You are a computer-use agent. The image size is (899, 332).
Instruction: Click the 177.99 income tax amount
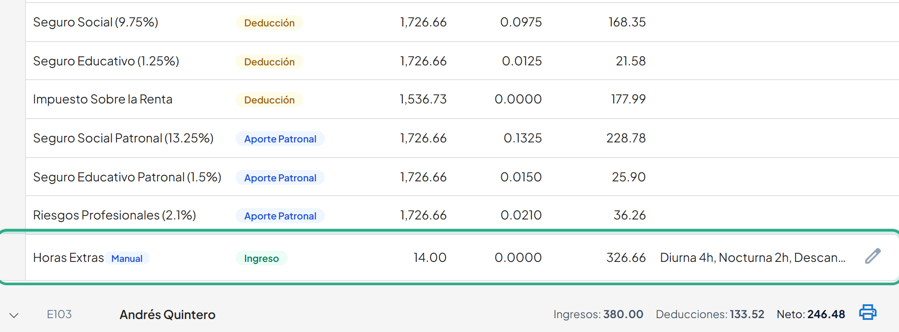click(628, 99)
